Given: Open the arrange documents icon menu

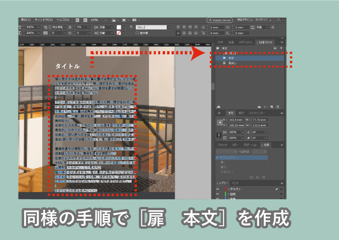Looking at the screenshot, I should click(136, 20).
